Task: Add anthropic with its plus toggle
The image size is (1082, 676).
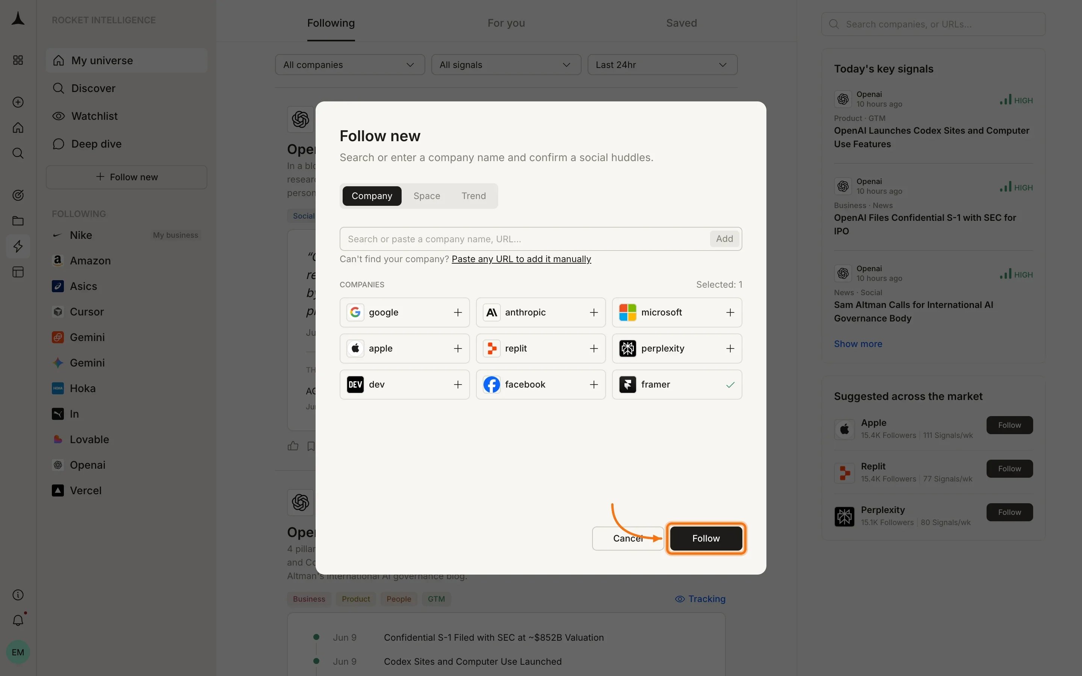Action: click(x=593, y=312)
